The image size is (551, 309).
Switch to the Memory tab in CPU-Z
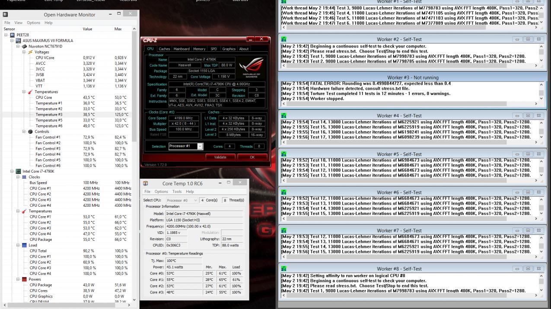point(199,49)
